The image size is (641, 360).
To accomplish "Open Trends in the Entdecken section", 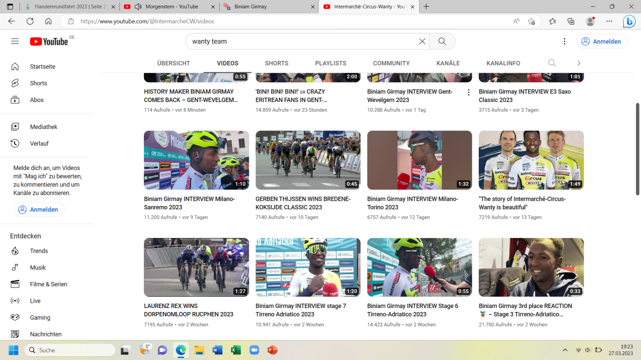I will pyautogui.click(x=39, y=251).
